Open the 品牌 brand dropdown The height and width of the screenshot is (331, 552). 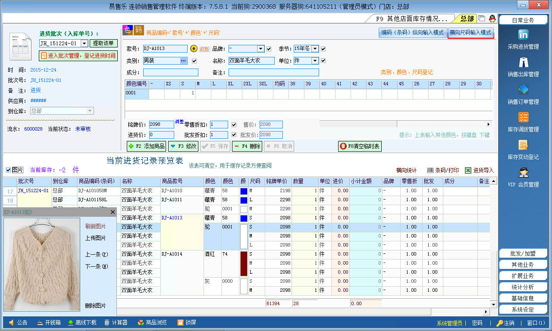pyautogui.click(x=260, y=49)
